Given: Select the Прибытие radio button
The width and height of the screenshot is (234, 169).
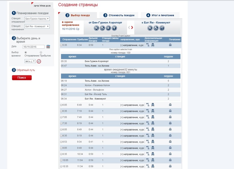Looking at the screenshot, I should click(41, 52).
